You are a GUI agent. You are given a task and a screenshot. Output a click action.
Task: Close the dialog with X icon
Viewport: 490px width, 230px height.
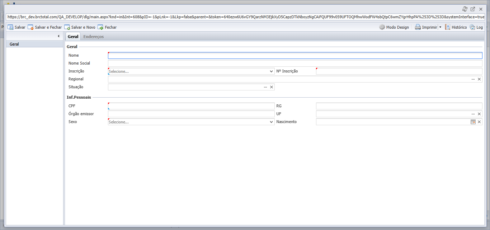pos(481,9)
